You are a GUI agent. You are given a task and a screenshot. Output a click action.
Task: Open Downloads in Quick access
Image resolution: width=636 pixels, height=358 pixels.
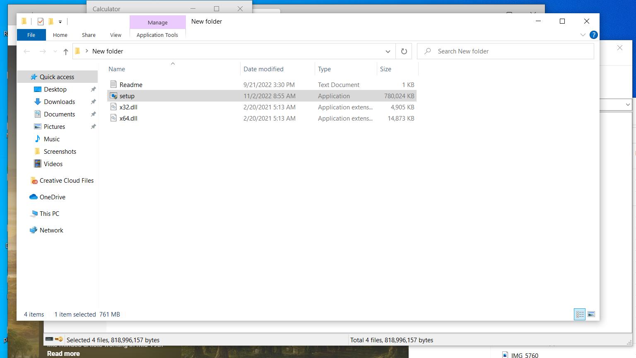click(x=59, y=102)
